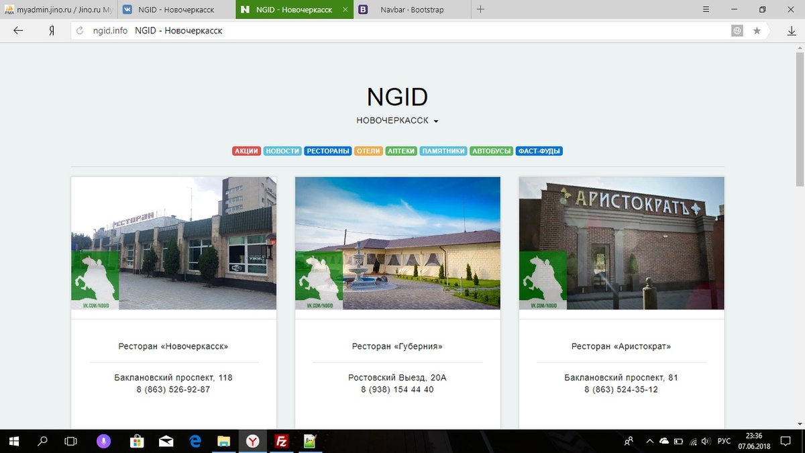The height and width of the screenshot is (453, 805).
Task: Click address Баклановский проспект, 118
Action: click(174, 378)
